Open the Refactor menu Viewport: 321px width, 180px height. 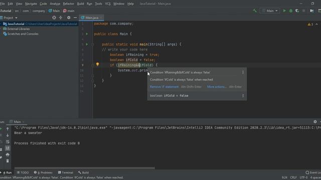click(x=68, y=3)
